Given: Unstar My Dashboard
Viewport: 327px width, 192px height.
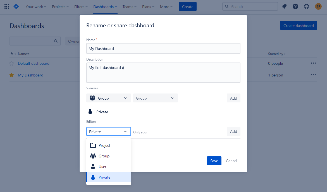Looking at the screenshot, I should [x=12, y=75].
